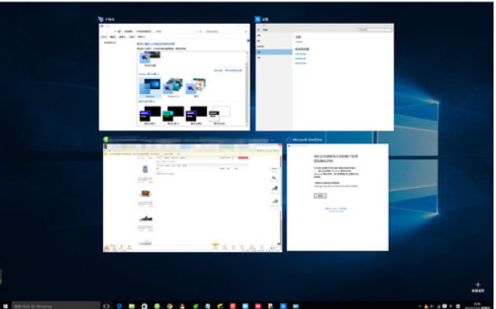Click the Personalization title icon
Viewport: 496px width, 309px height.
click(x=101, y=19)
